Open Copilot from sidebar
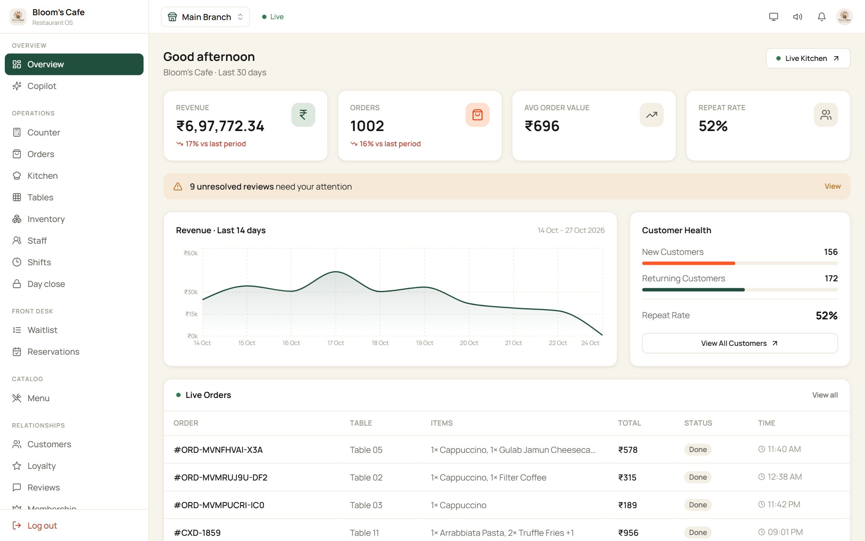This screenshot has width=865, height=541. coord(74,86)
